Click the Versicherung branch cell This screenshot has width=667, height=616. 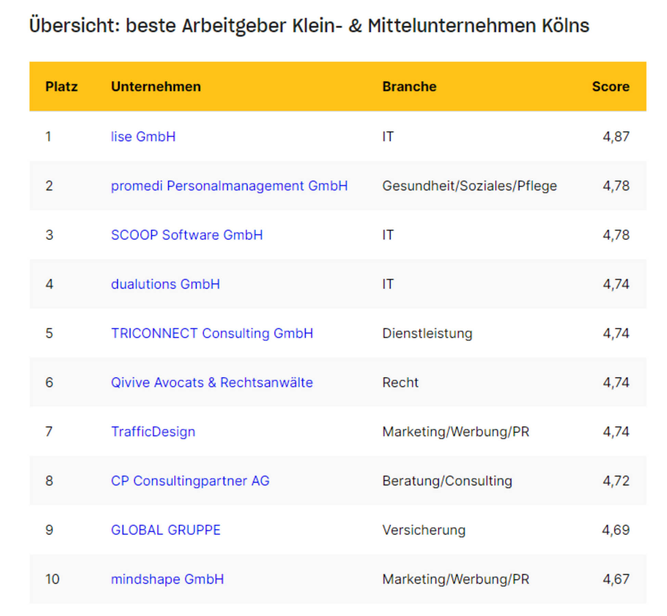[x=424, y=530]
